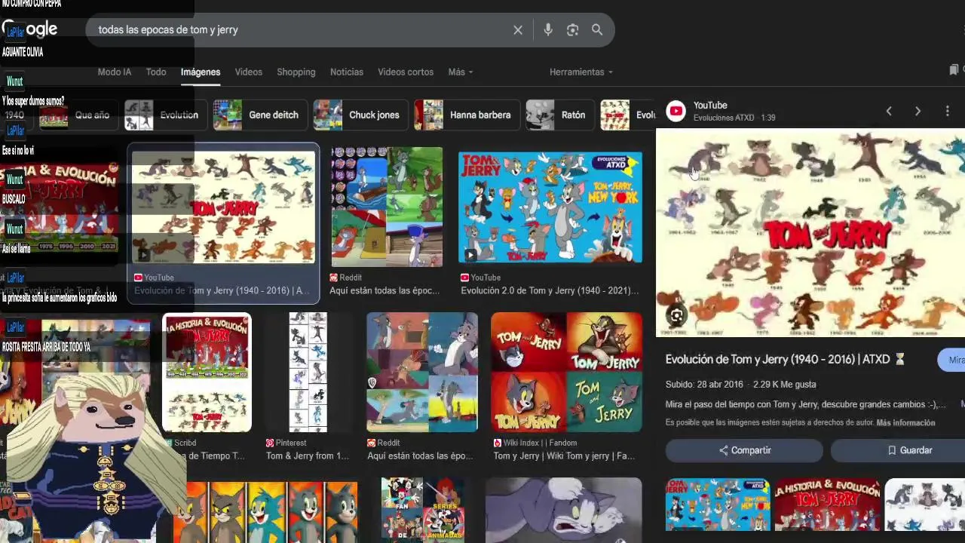Expand the Herramientas dropdown
The width and height of the screenshot is (965, 543).
[x=581, y=72]
